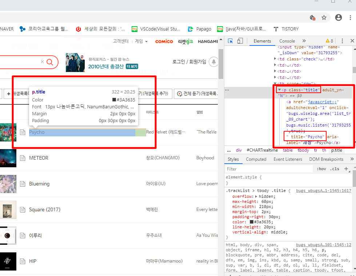Switch to the Computed tab
Screen dimensions: 356x276
coord(256,159)
